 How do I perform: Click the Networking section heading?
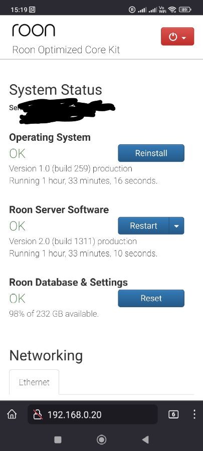click(x=46, y=355)
